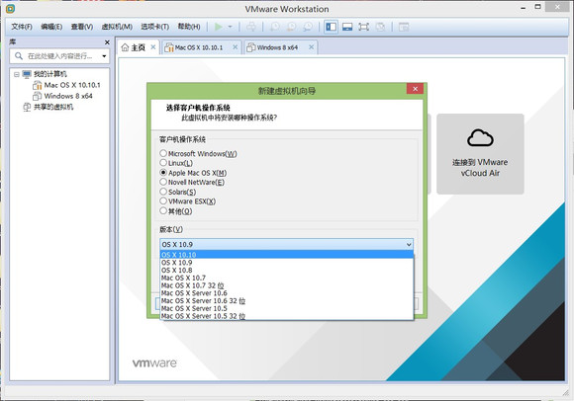Maximize the VMware Workstation window

pyautogui.click(x=537, y=7)
